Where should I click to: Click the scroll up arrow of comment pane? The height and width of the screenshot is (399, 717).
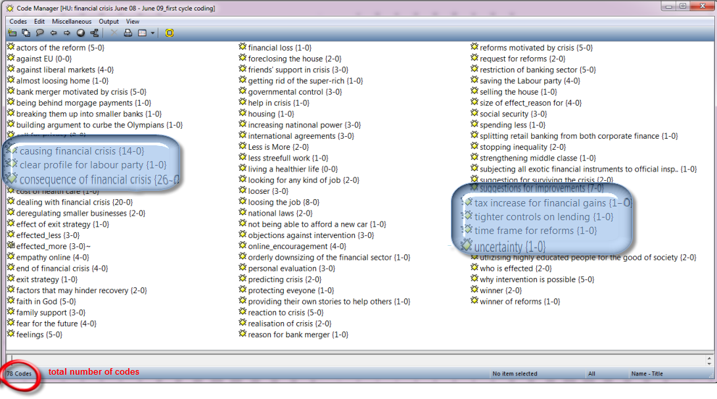point(709,358)
